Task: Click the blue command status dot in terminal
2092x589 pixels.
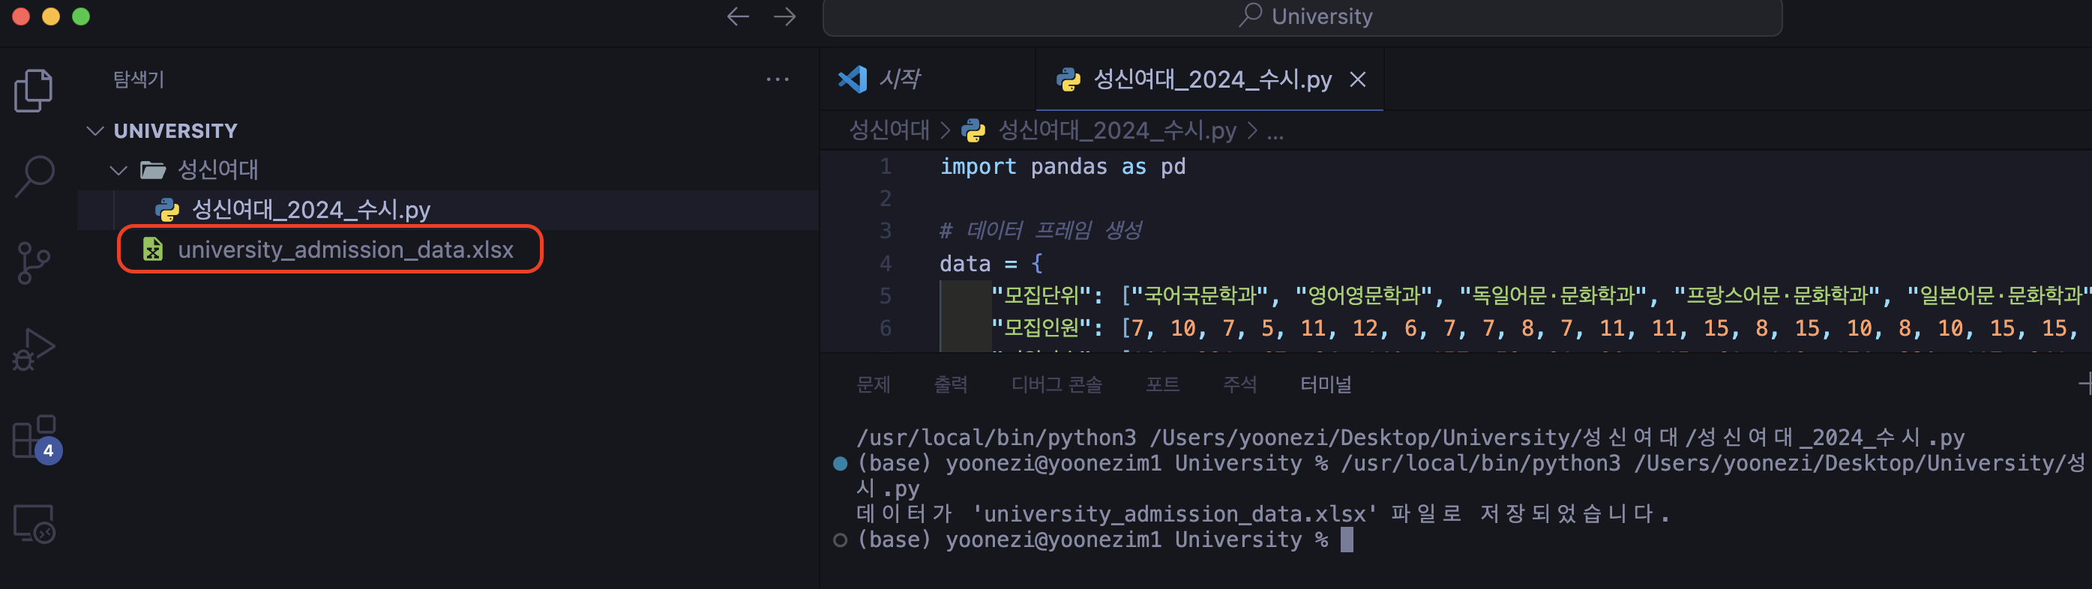Action: point(840,463)
